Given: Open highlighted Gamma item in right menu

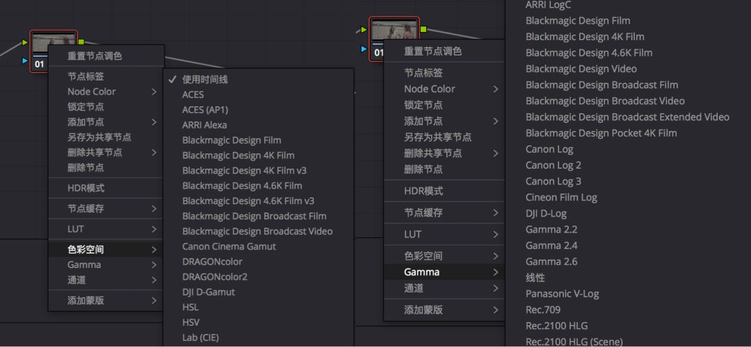Looking at the screenshot, I should pyautogui.click(x=444, y=273).
